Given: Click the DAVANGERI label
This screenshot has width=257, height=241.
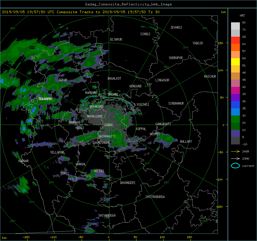Looking at the screenshot, I should tap(128, 183).
